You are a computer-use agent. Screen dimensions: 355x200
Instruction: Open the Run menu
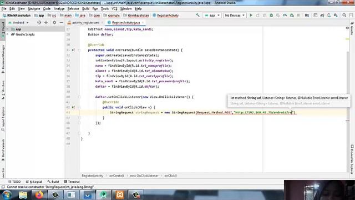click(x=95, y=9)
